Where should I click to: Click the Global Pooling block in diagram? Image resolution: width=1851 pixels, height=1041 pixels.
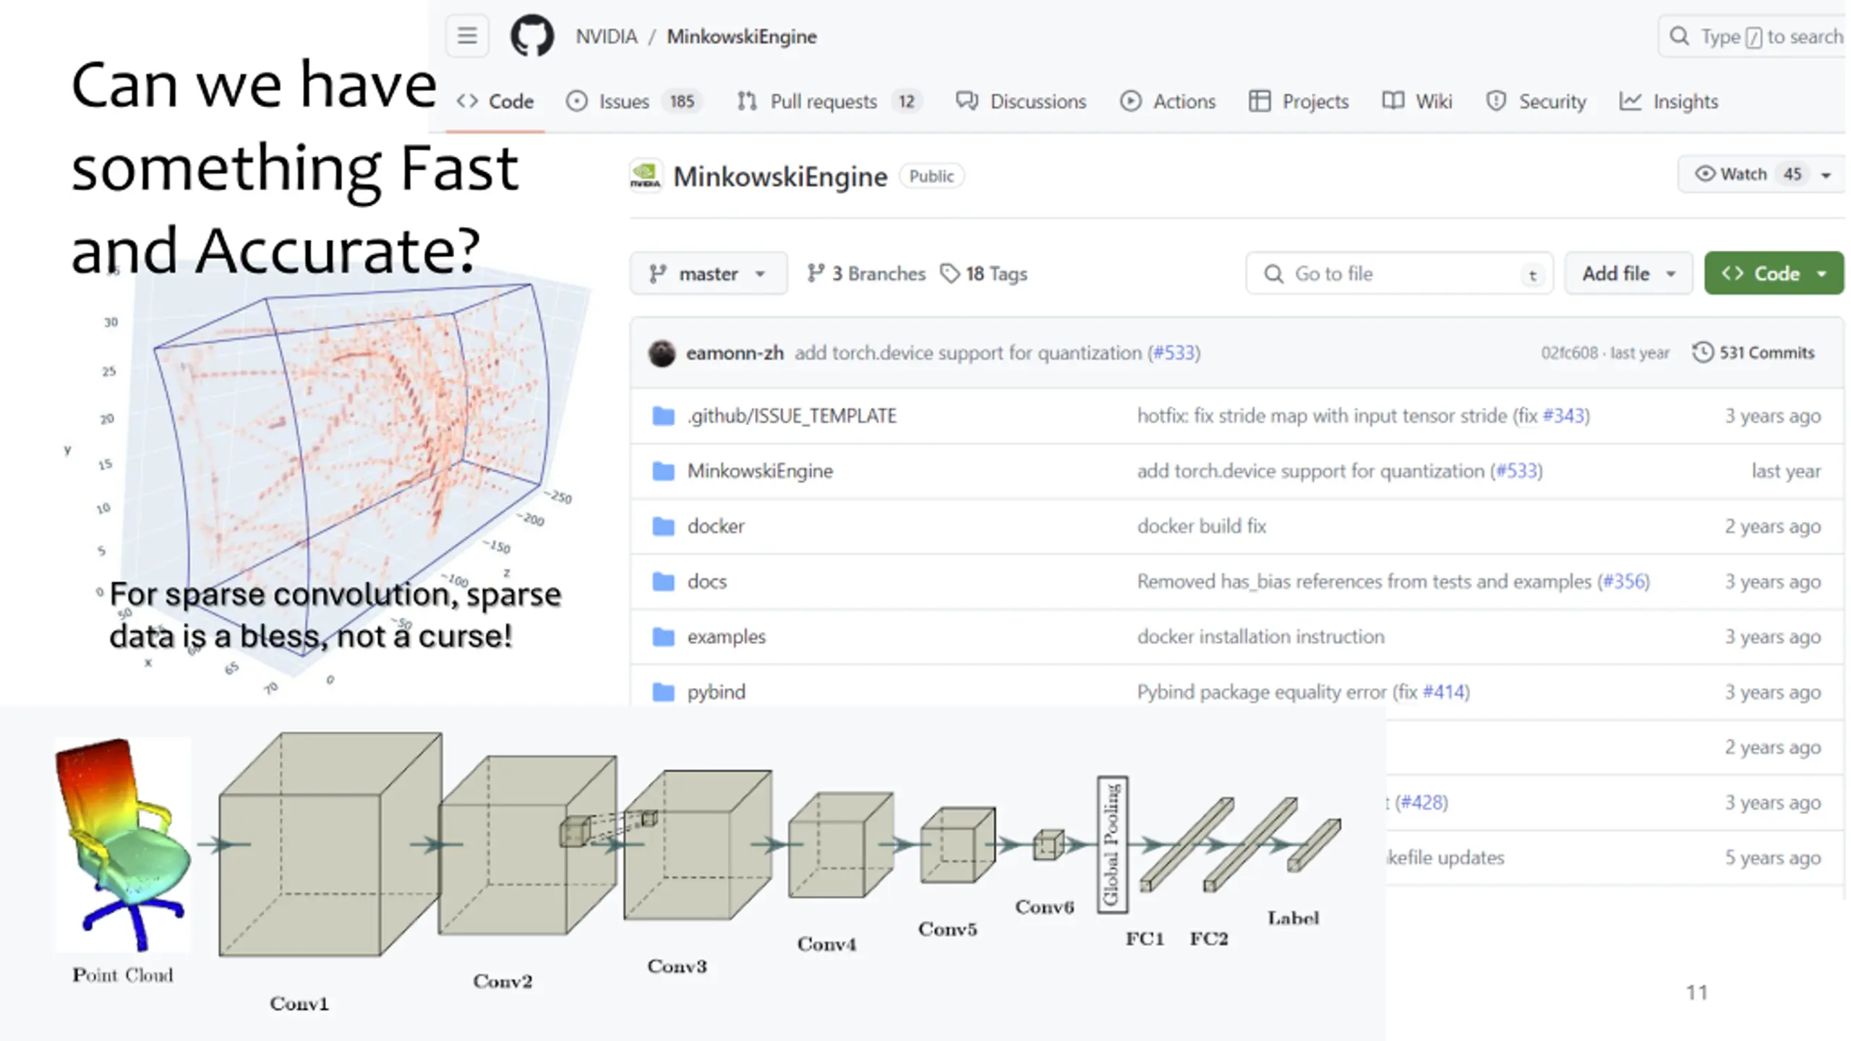[1112, 844]
